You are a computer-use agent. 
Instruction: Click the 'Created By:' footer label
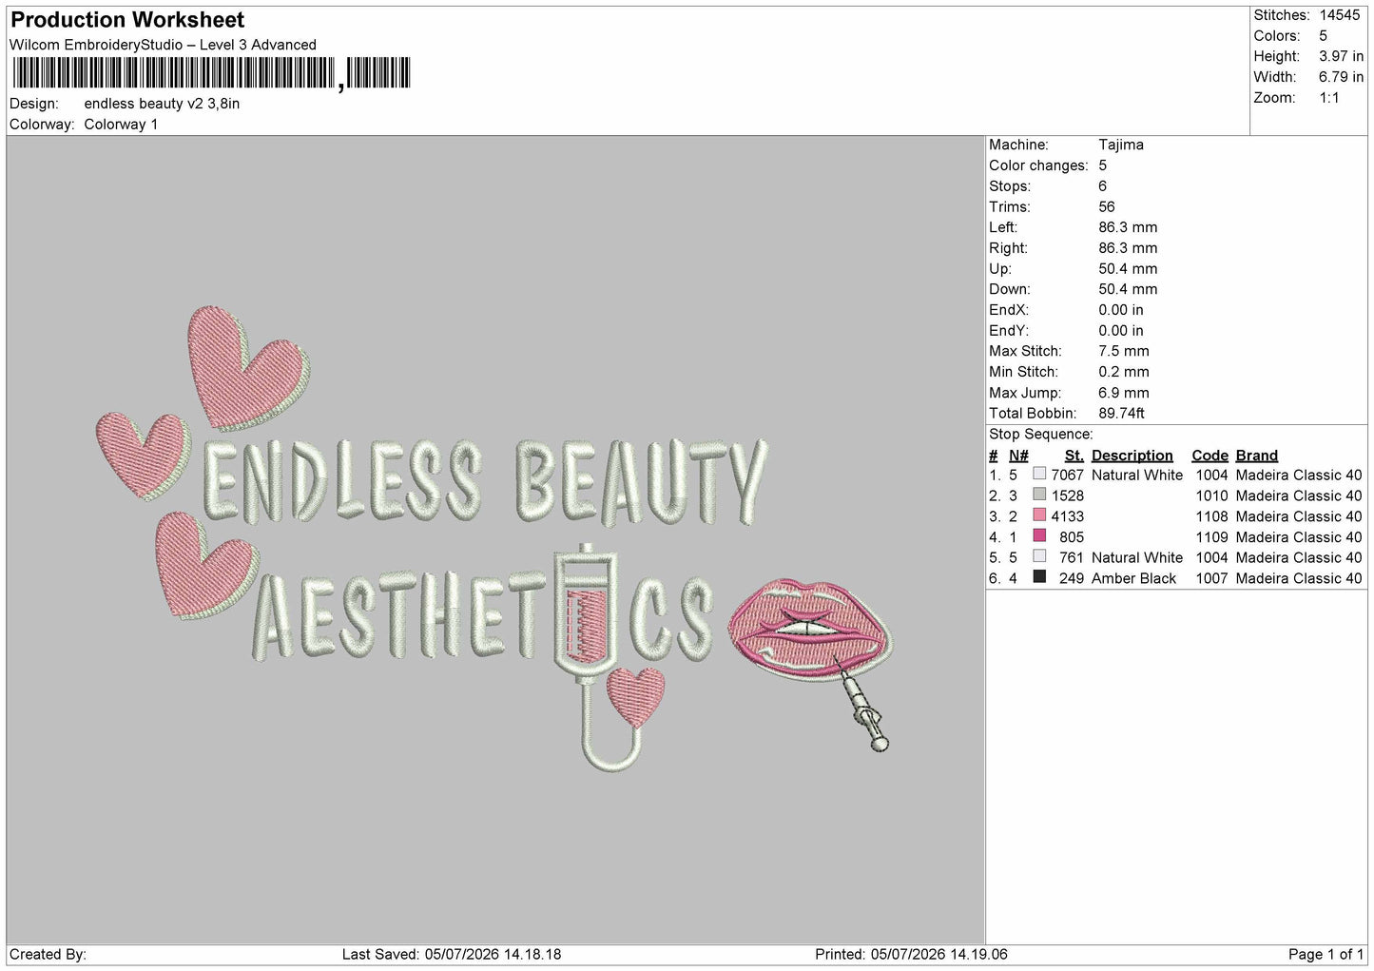pyautogui.click(x=48, y=954)
